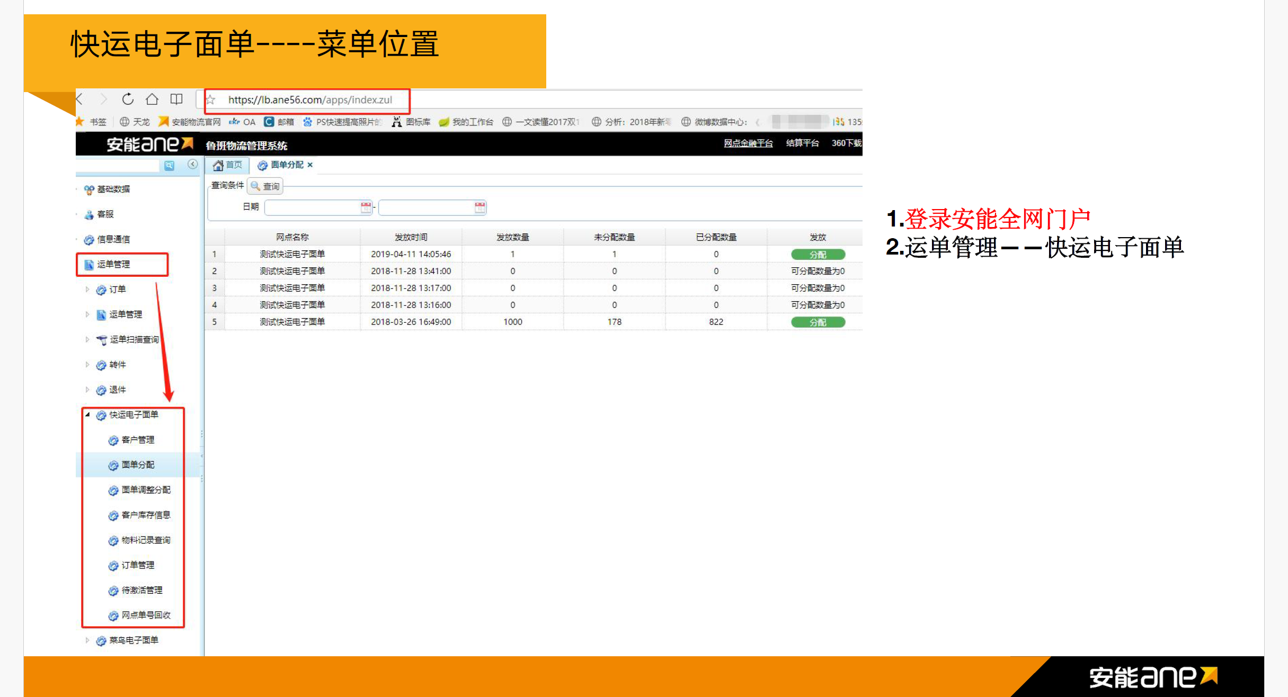
Task: Click the sidebar search icon button
Action: pos(169,166)
